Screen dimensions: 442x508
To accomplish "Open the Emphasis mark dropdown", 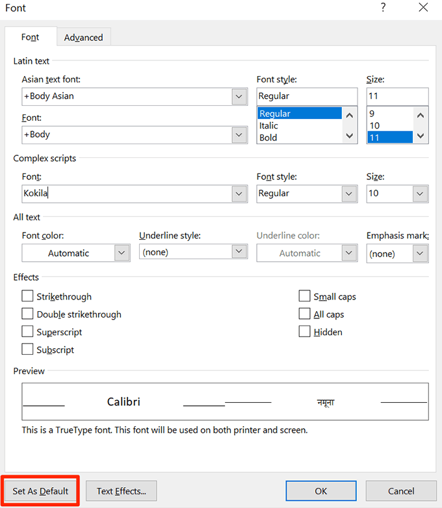I will [420, 253].
